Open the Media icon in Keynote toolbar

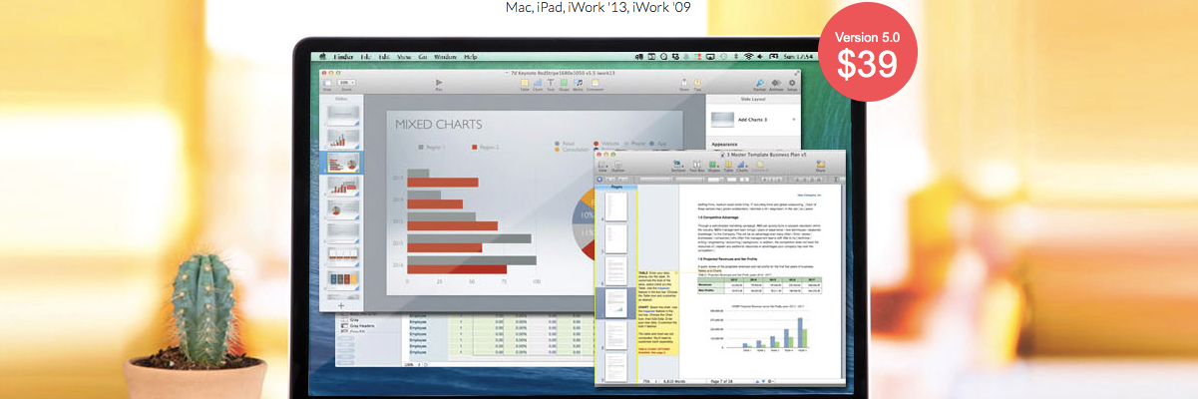[x=579, y=84]
